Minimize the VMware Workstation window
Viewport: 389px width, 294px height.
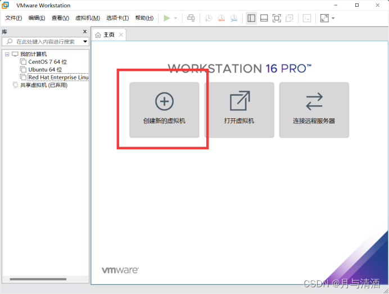tap(336, 5)
